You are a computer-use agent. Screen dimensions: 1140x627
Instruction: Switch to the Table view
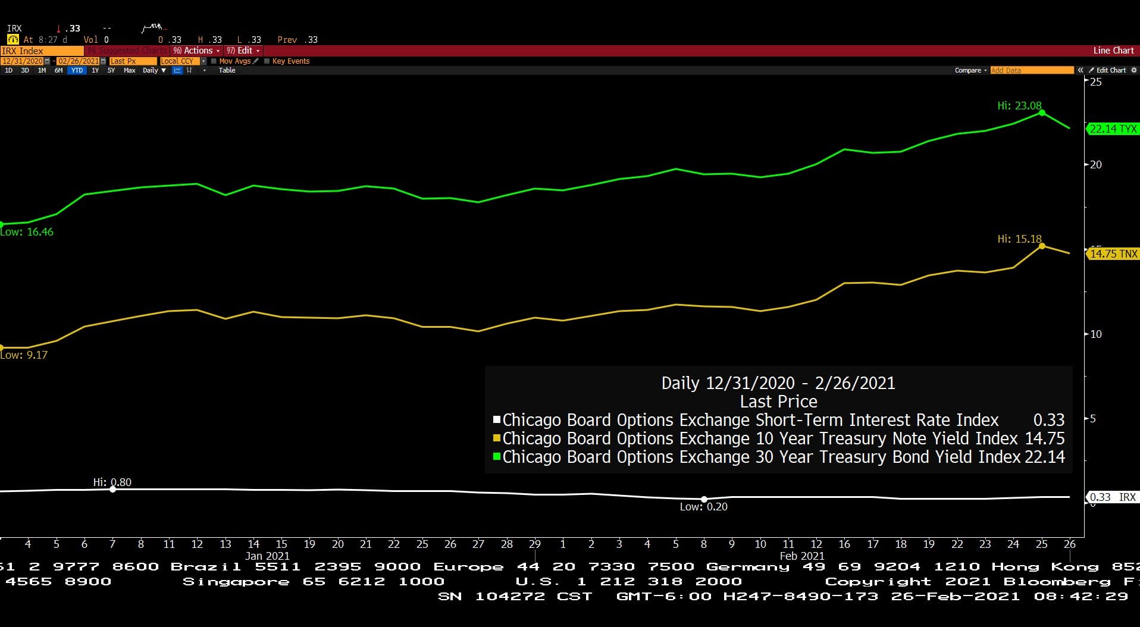coord(227,70)
